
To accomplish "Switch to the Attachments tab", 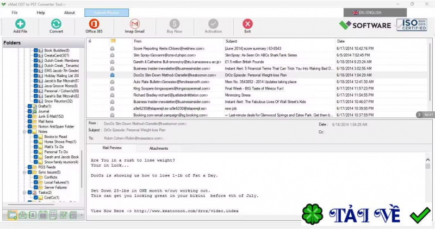I will pyautogui.click(x=159, y=148).
